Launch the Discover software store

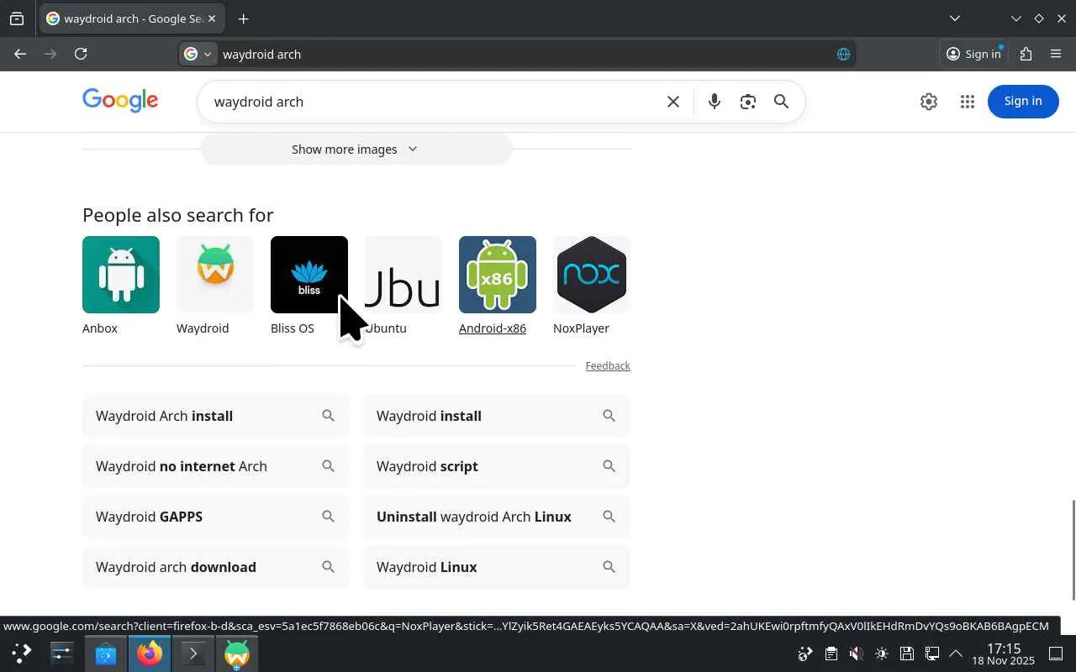click(x=106, y=653)
